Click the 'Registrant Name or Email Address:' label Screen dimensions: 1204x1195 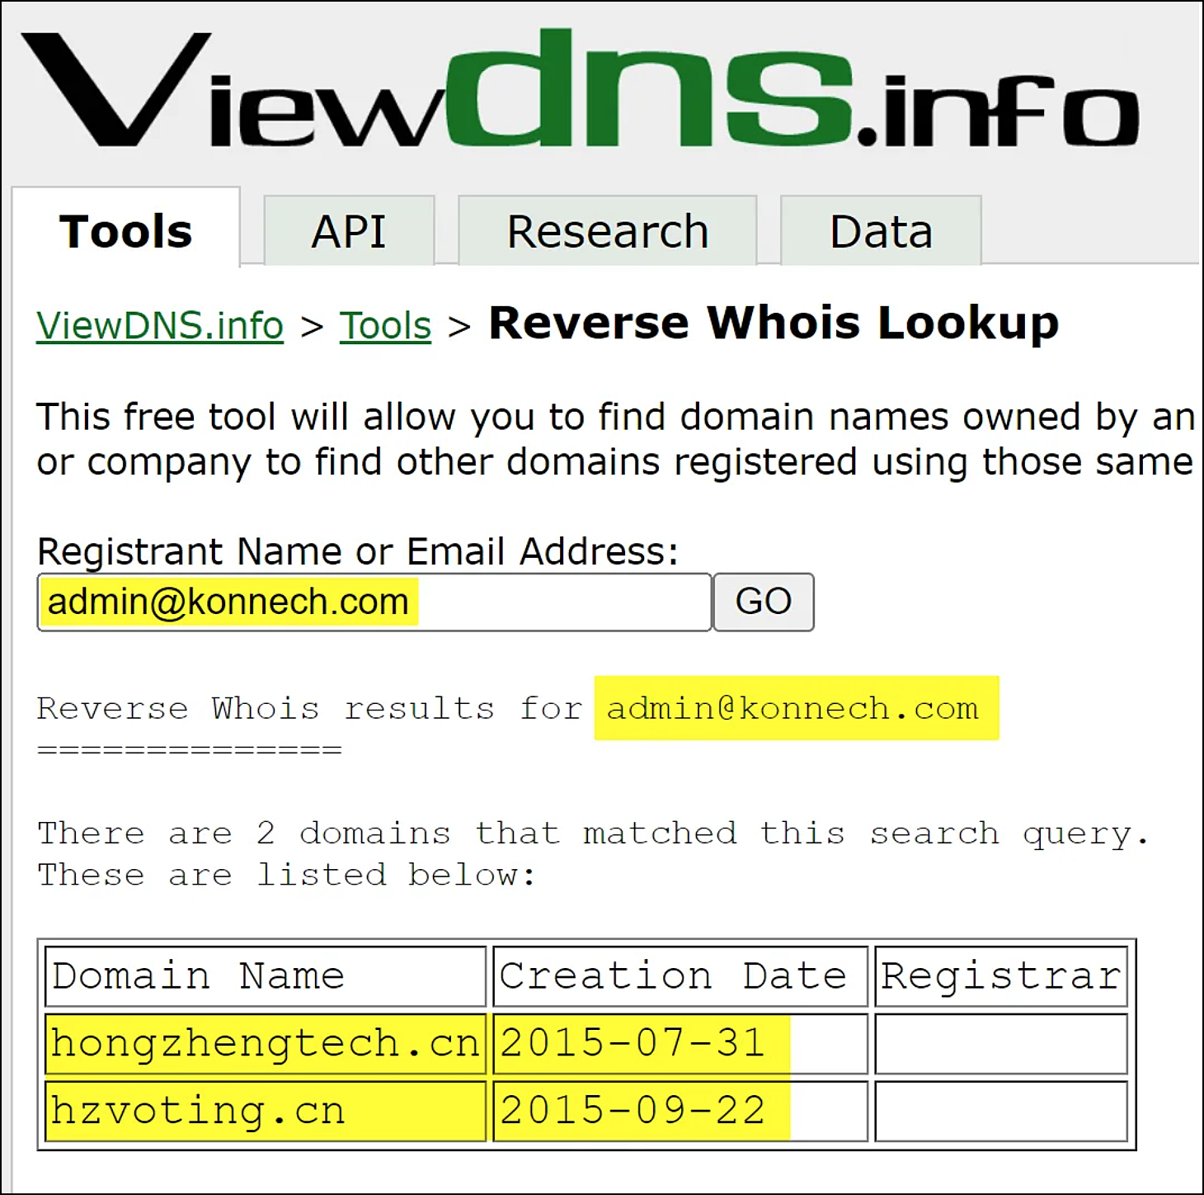[x=358, y=550]
